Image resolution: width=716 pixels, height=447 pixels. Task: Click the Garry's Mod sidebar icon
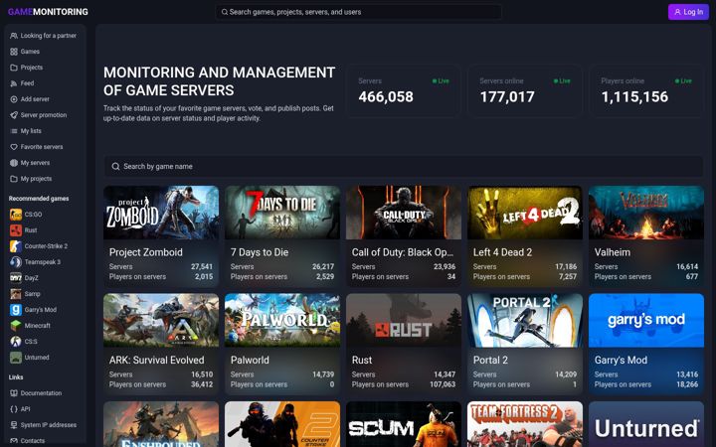click(16, 310)
